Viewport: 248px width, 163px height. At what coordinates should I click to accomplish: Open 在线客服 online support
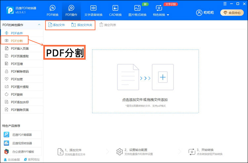pyautogui.click(x=12, y=159)
